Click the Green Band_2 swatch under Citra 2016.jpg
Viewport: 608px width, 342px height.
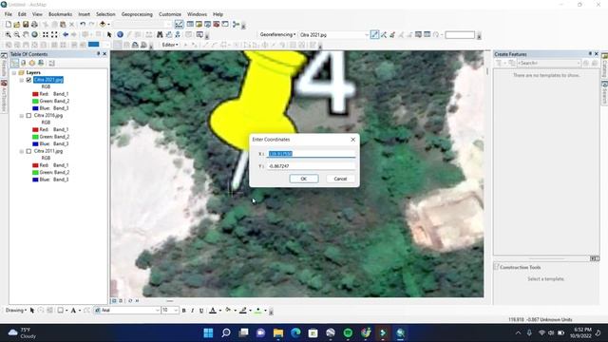tap(35, 137)
